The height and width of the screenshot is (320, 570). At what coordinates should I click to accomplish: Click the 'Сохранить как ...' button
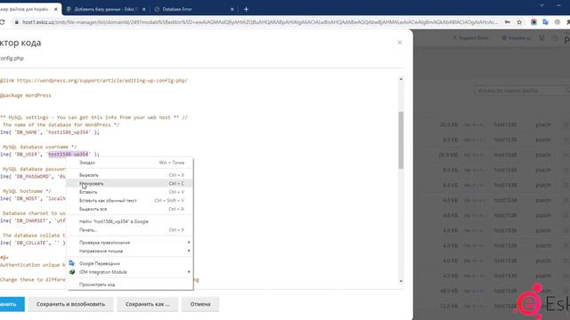pyautogui.click(x=148, y=304)
